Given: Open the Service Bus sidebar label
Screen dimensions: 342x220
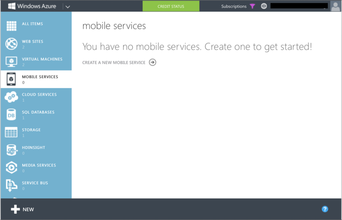Looking at the screenshot, I should pos(35,183).
